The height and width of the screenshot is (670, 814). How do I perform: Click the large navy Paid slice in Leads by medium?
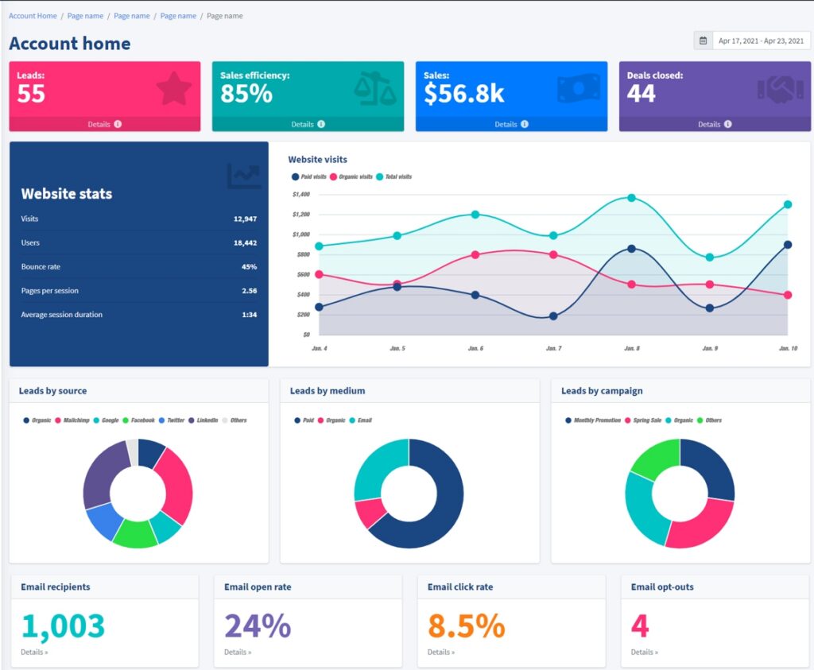tap(446, 511)
